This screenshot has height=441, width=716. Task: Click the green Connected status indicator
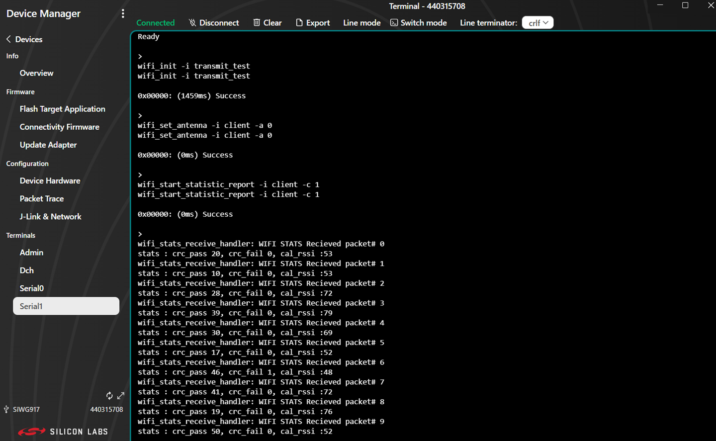[155, 22]
